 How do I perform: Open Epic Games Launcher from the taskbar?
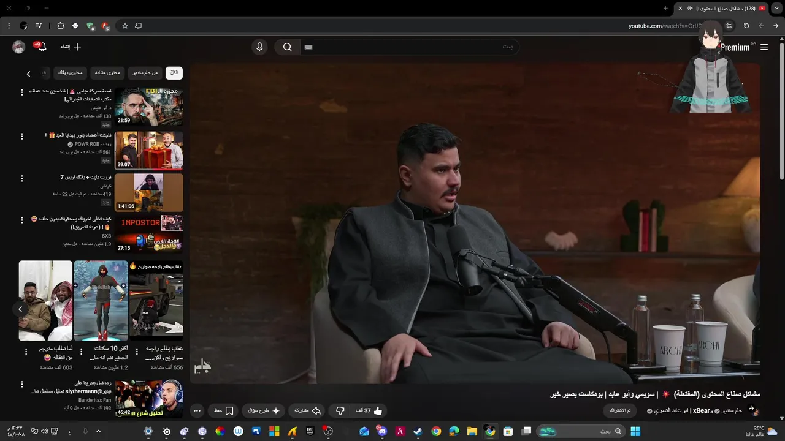point(310,431)
